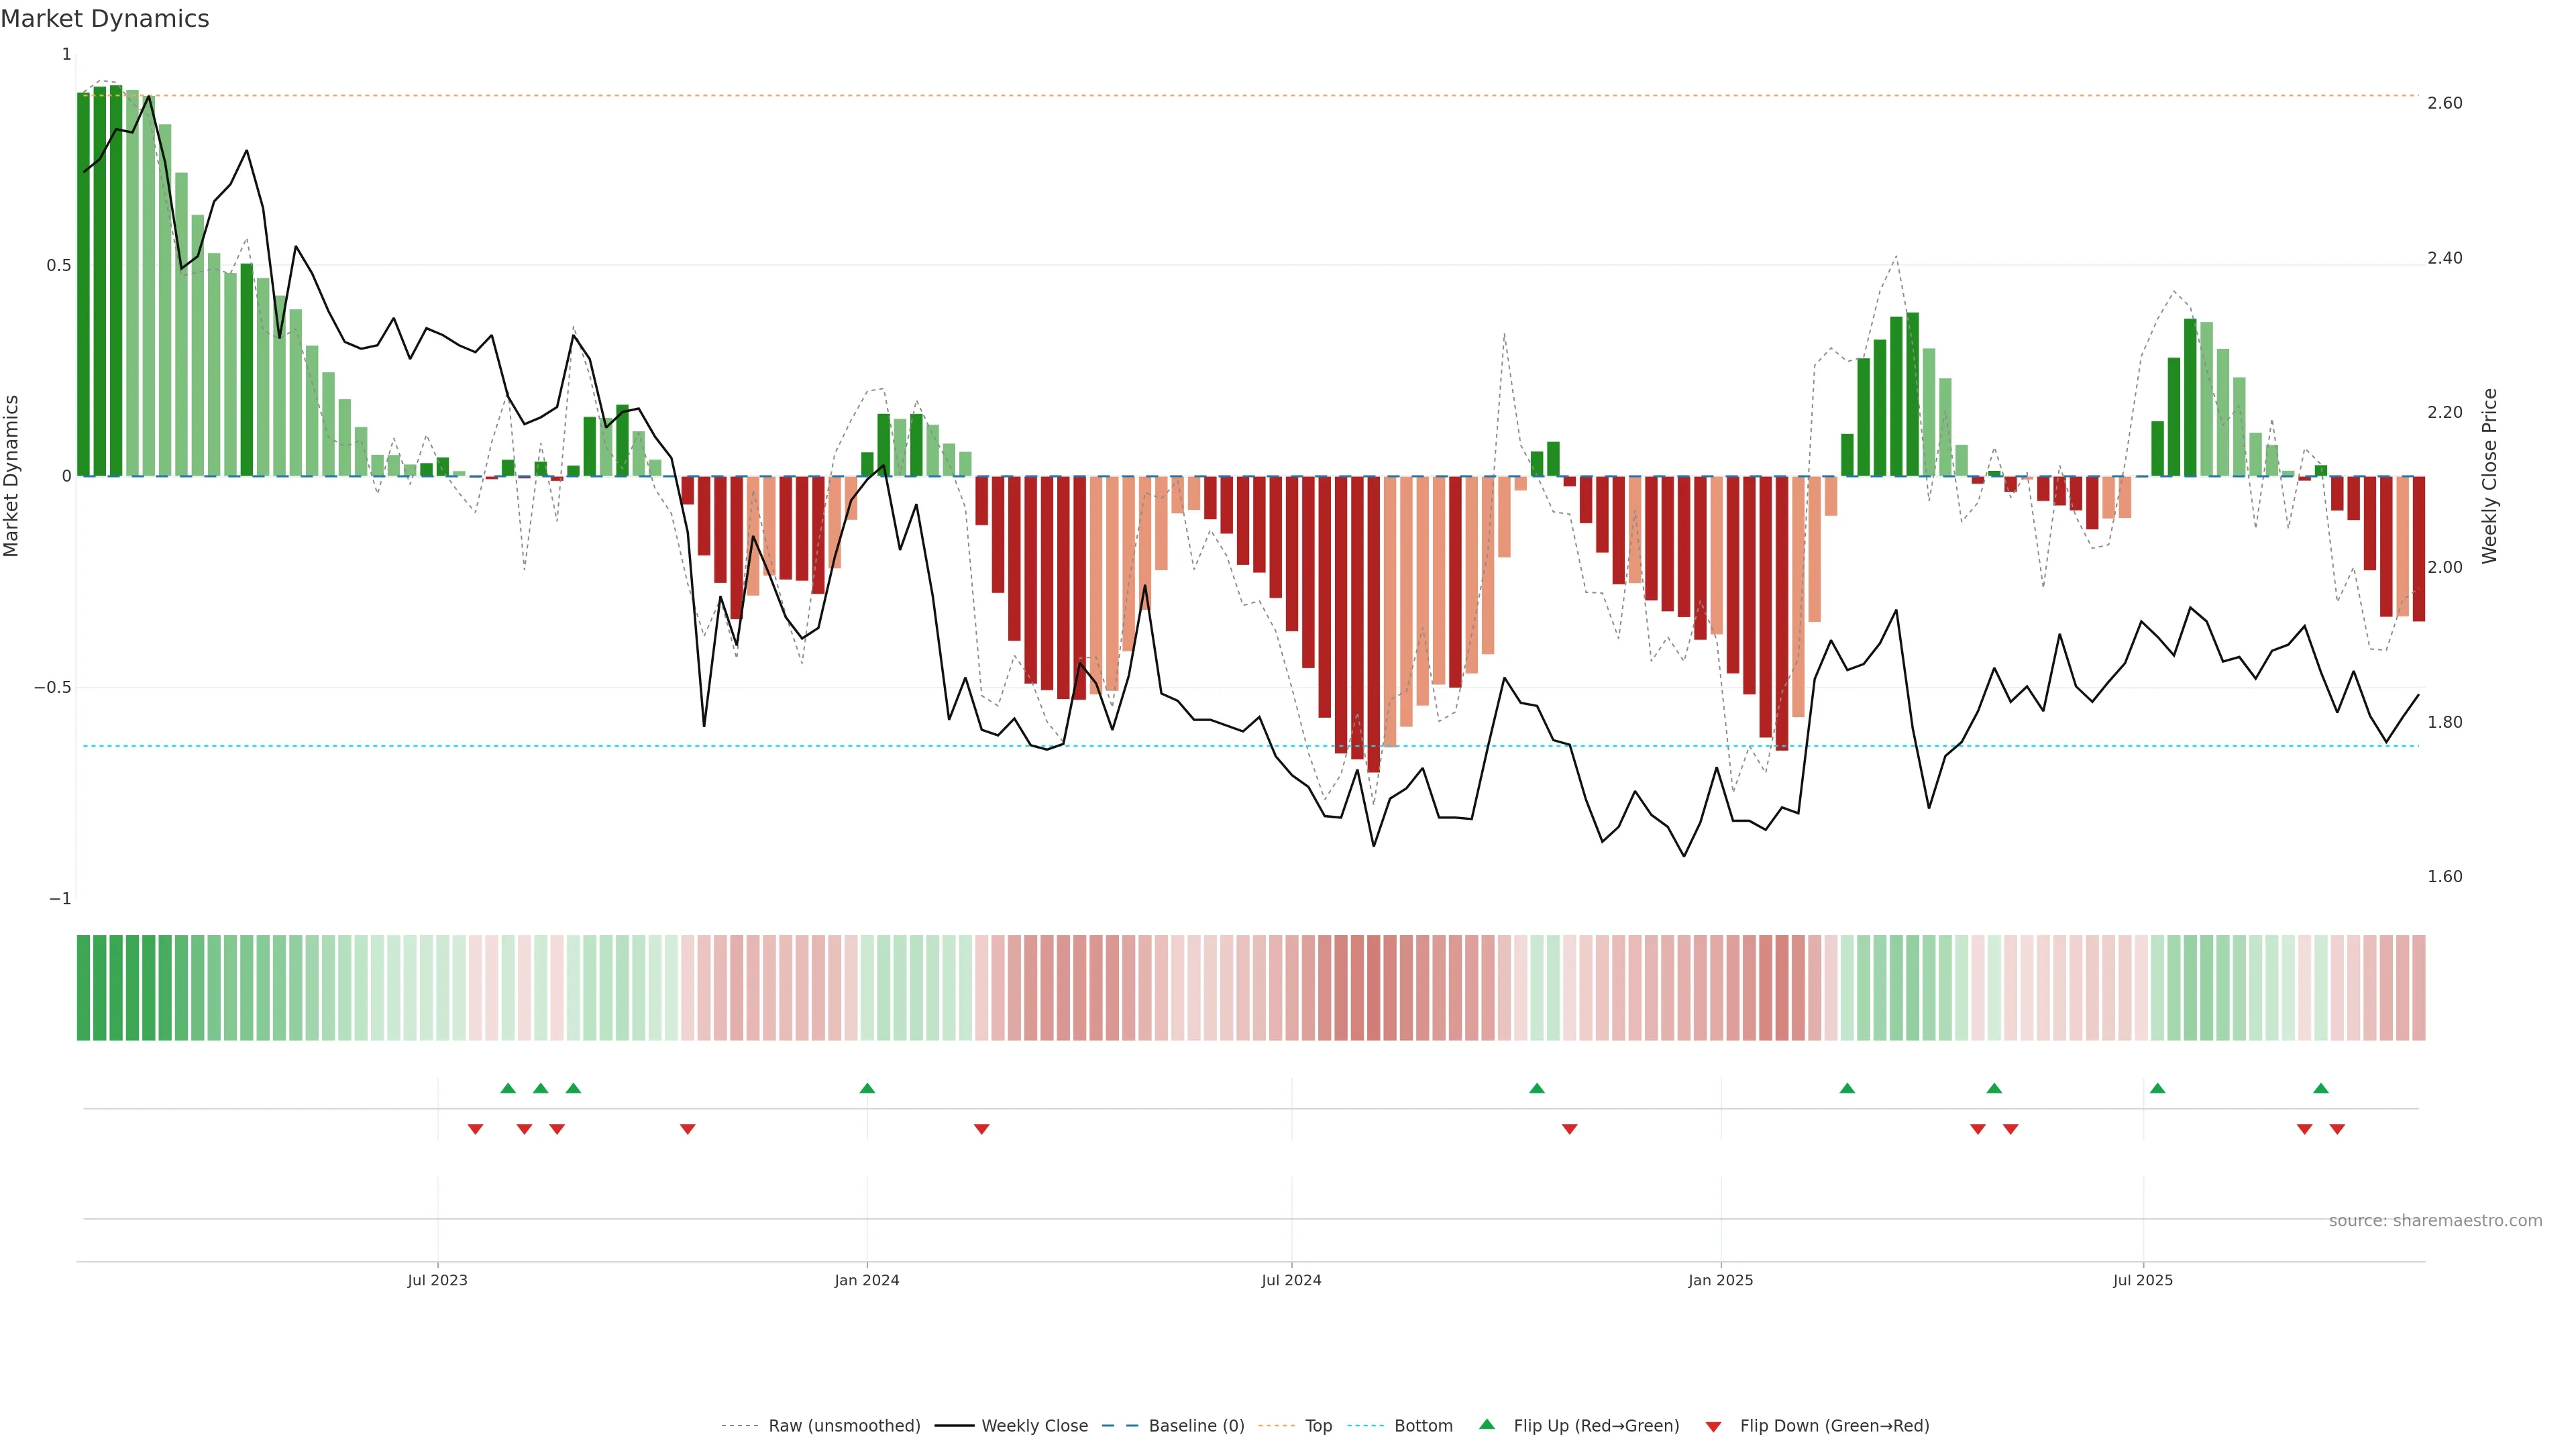Hide the Bottom threshold legend entry

tap(1423, 1426)
